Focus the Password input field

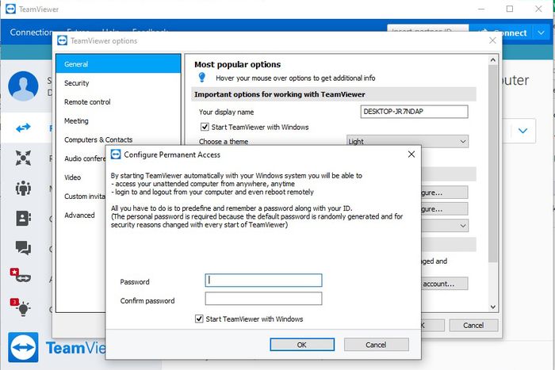pos(264,280)
